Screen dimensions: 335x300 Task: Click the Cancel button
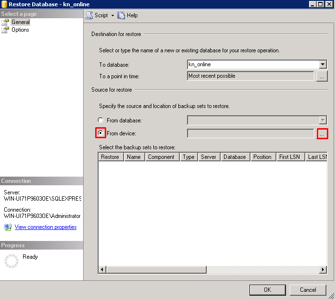pyautogui.click(x=308, y=290)
